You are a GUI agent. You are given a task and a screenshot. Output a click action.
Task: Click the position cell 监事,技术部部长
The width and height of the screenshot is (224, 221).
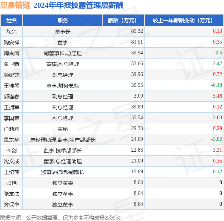[x=63, y=151]
